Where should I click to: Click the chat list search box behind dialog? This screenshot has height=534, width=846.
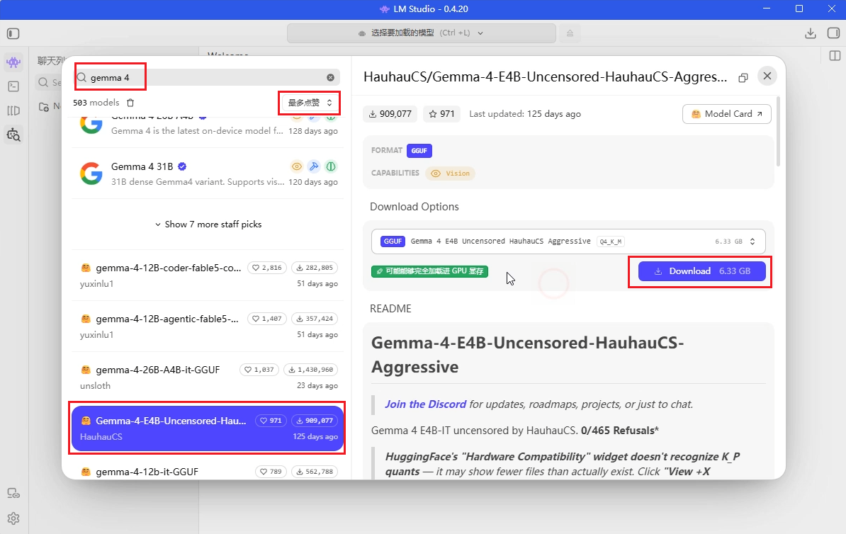pos(49,83)
